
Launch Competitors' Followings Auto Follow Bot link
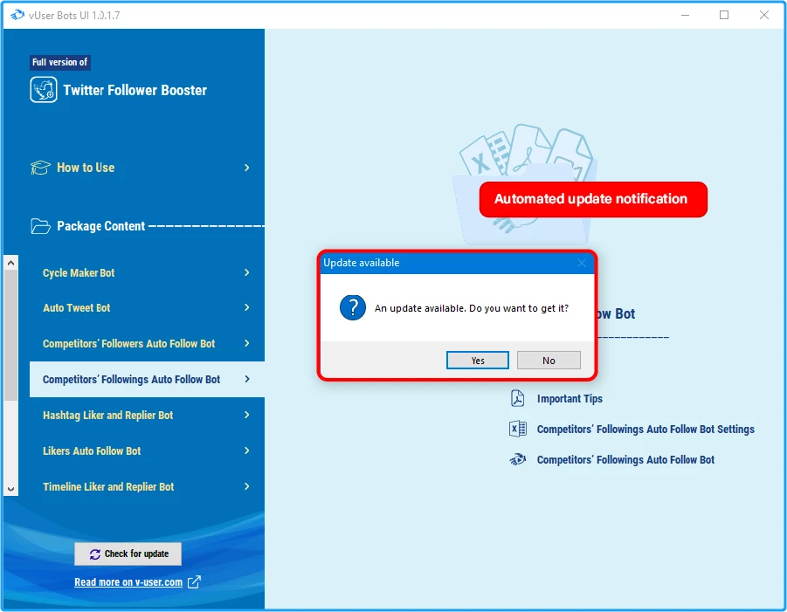625,459
